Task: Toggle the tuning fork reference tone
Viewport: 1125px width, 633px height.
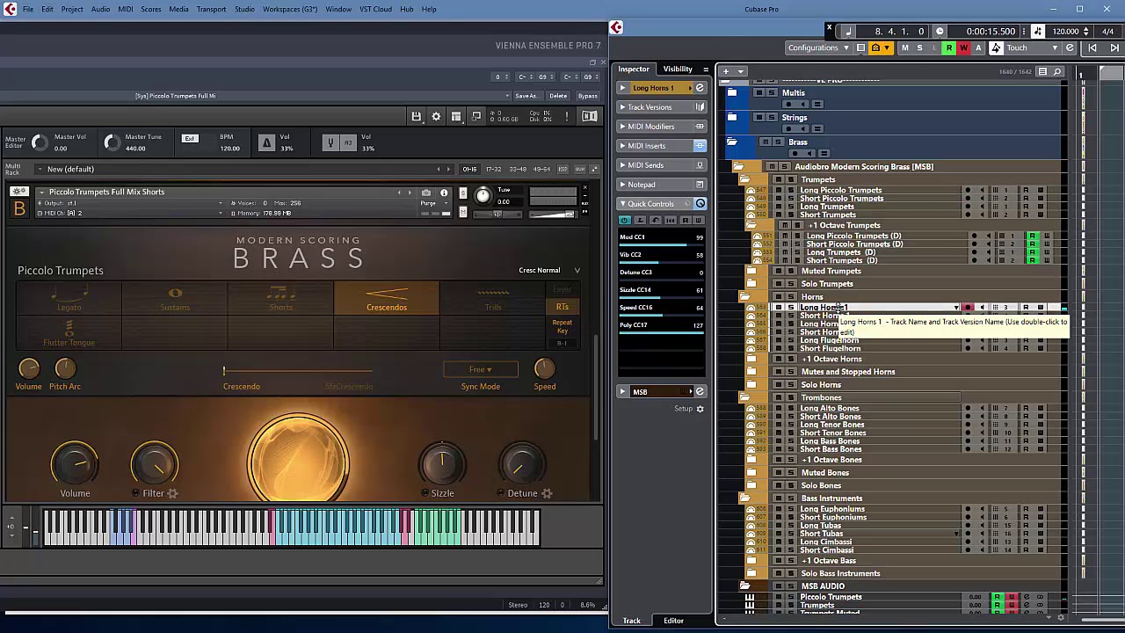Action: click(330, 142)
